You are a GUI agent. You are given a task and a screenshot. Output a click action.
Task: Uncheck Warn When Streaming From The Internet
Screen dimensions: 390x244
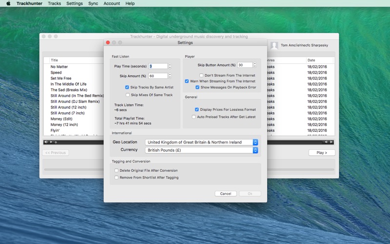(187, 81)
